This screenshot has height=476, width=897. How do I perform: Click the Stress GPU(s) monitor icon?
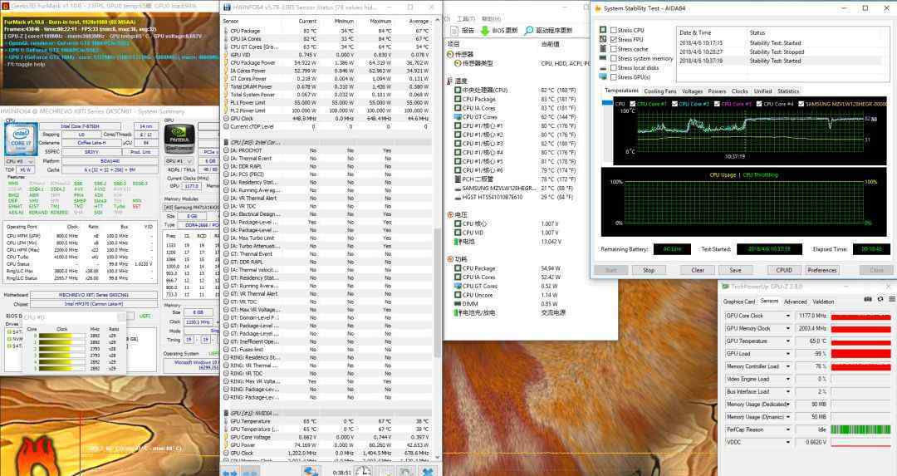[603, 76]
